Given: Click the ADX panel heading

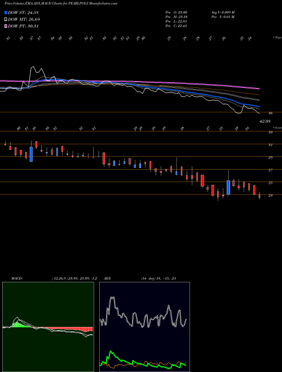Looking at the screenshot, I should [x=108, y=278].
